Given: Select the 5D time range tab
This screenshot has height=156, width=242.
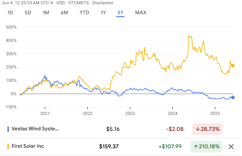Looking at the screenshot, I should [x=28, y=13].
